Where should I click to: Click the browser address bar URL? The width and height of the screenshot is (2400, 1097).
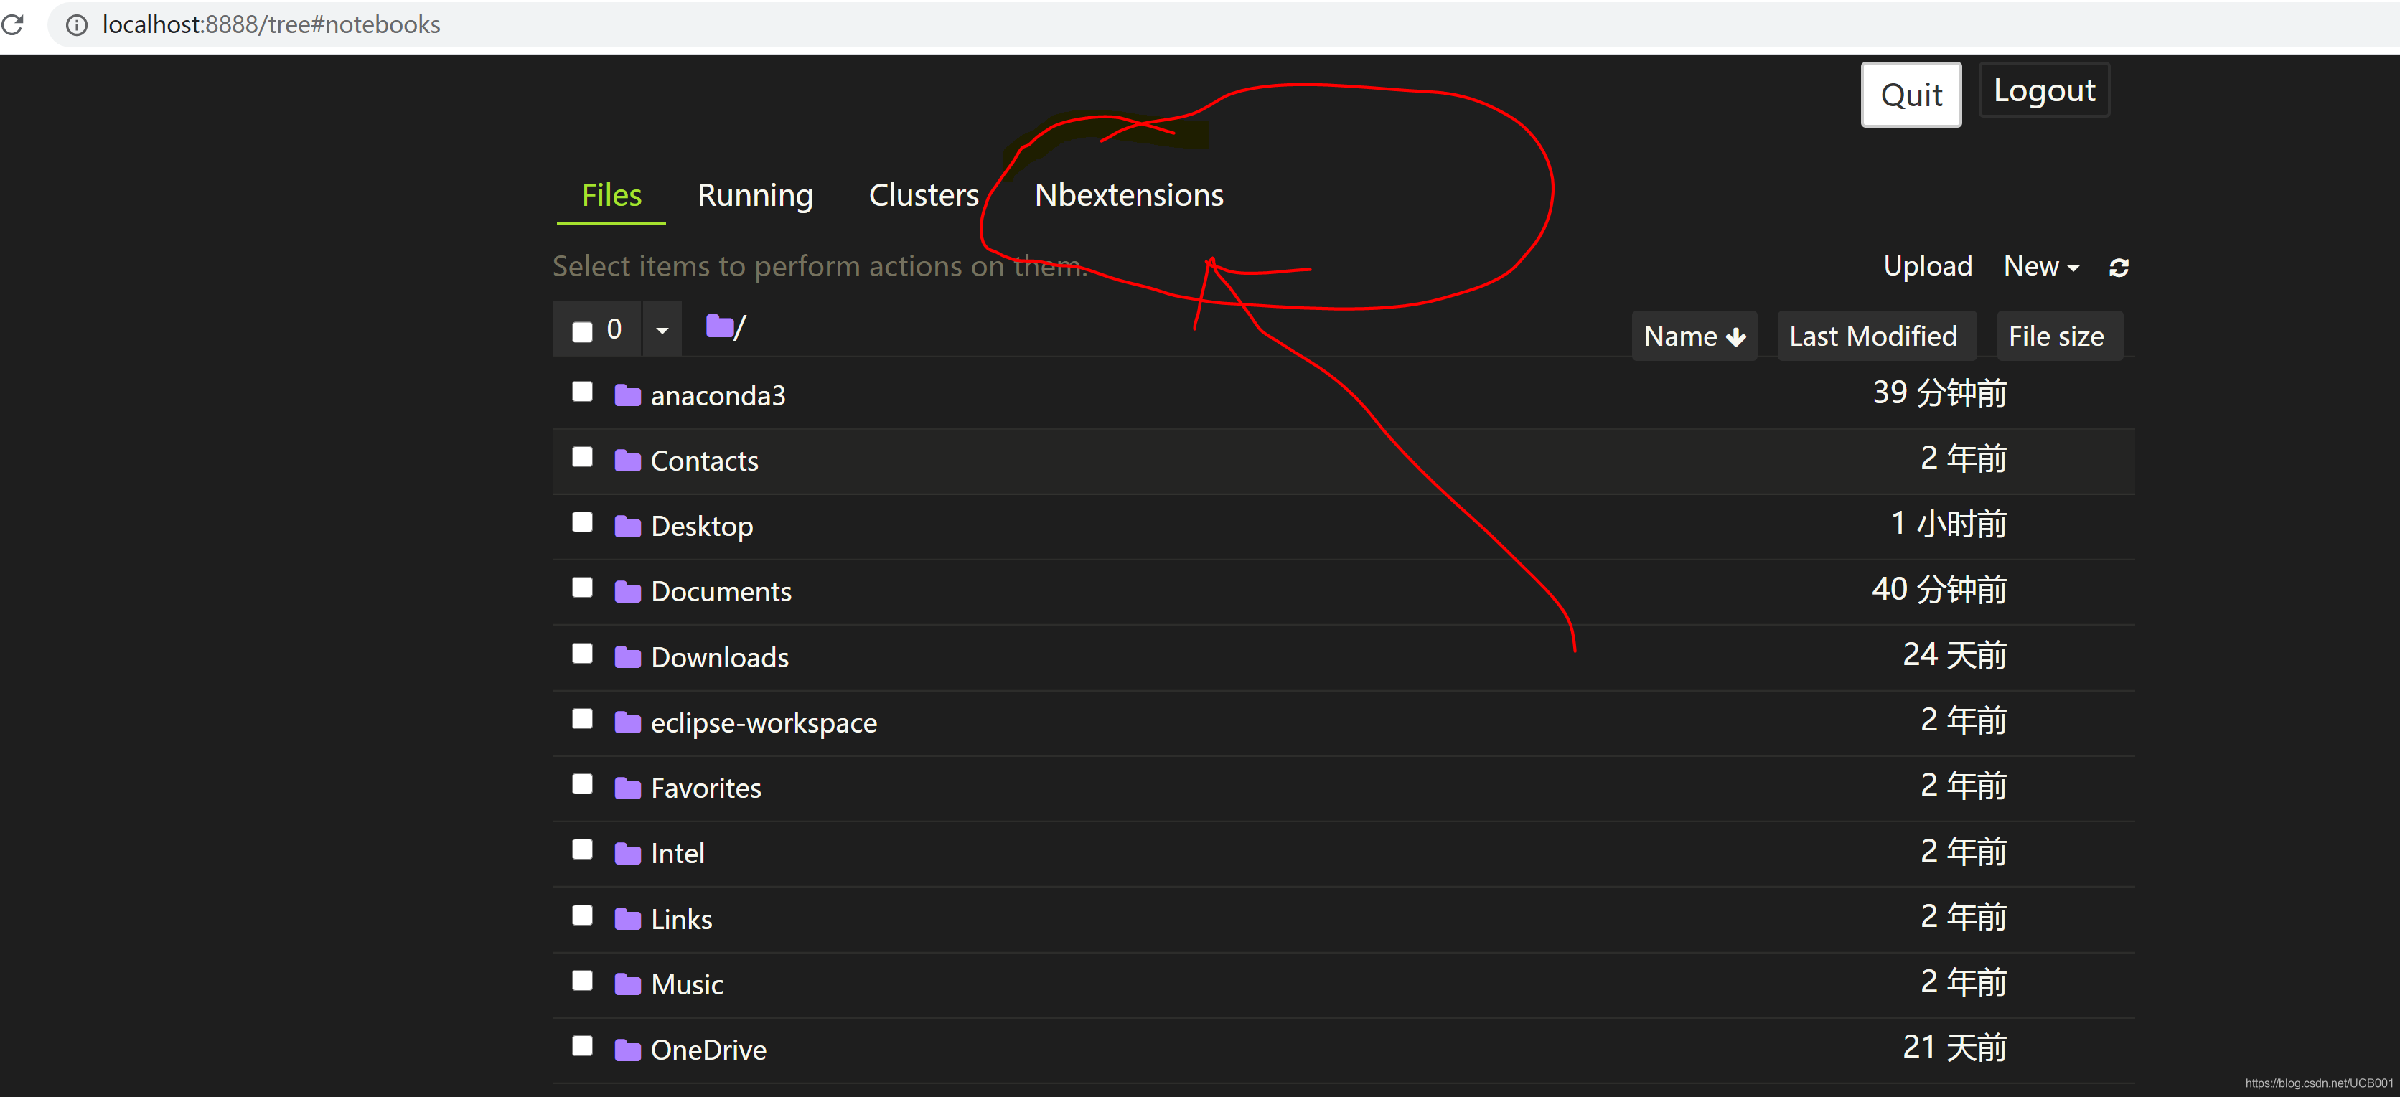pos(271,24)
